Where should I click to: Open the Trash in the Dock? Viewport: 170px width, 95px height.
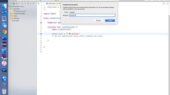[x=4, y=91]
